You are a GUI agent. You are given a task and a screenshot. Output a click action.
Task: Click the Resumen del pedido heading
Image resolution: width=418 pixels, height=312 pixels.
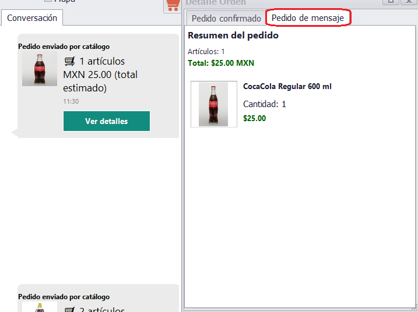[233, 36]
